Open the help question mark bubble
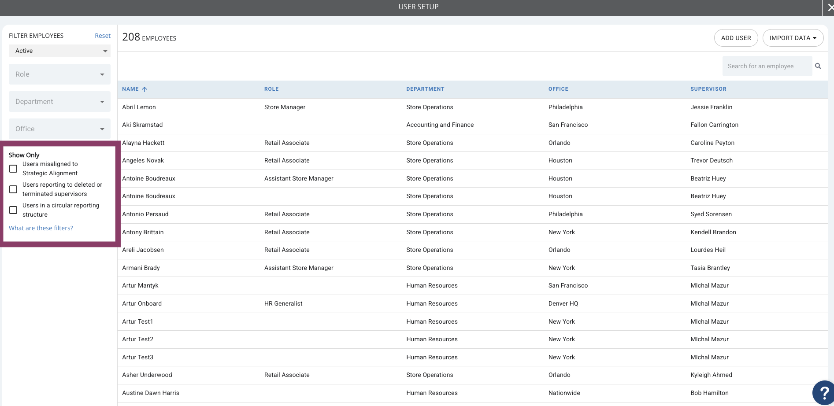834x406 pixels. click(x=823, y=393)
